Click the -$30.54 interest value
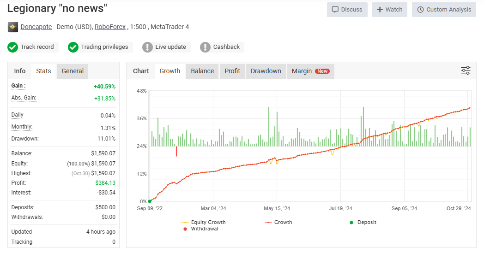Screen dimensions: 484x253 pyautogui.click(x=106, y=193)
